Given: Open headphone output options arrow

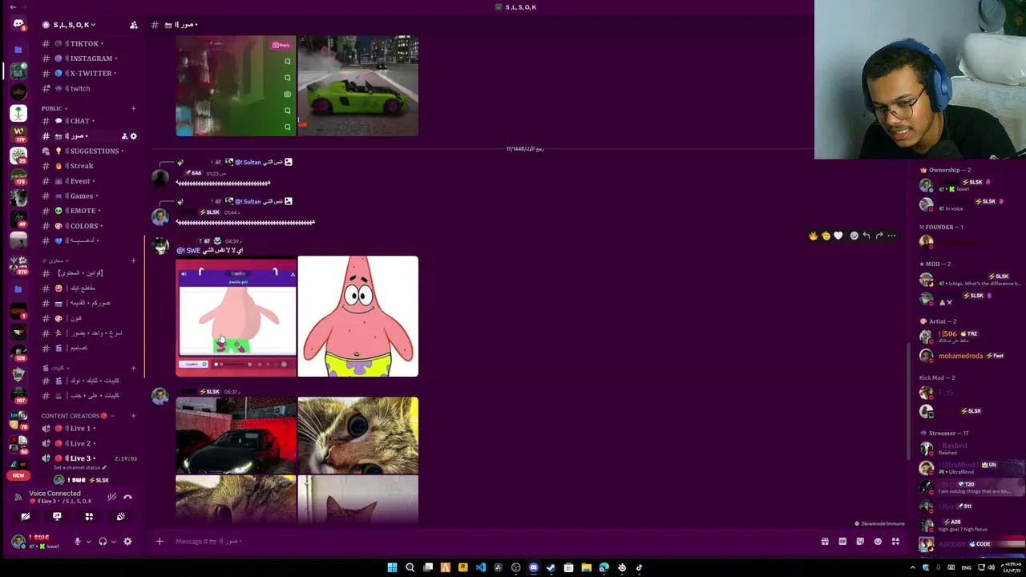Looking at the screenshot, I should (x=113, y=542).
